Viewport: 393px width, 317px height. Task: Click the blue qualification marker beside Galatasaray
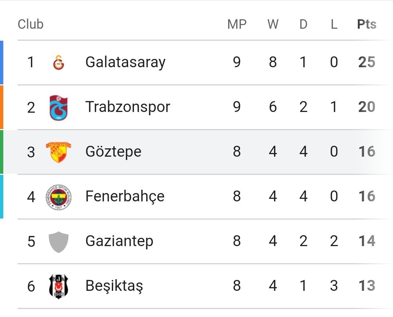click(1, 63)
